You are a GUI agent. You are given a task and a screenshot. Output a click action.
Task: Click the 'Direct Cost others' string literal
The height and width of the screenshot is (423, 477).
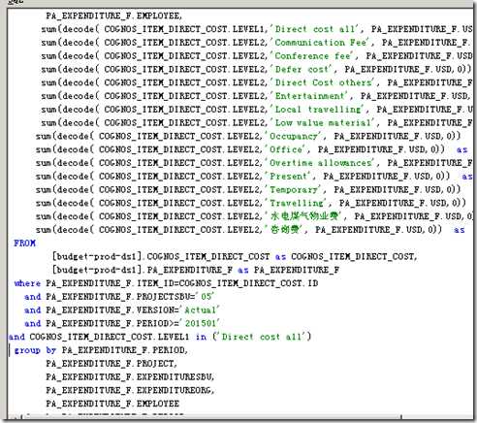pos(324,82)
